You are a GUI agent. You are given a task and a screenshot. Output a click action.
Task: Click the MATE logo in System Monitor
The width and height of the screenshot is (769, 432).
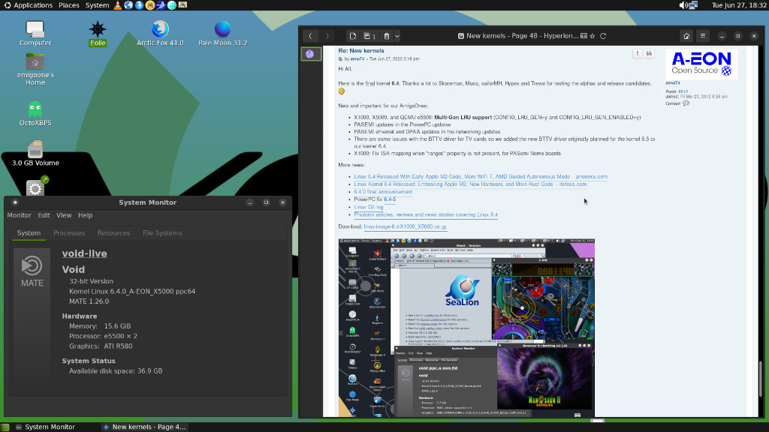(32, 271)
